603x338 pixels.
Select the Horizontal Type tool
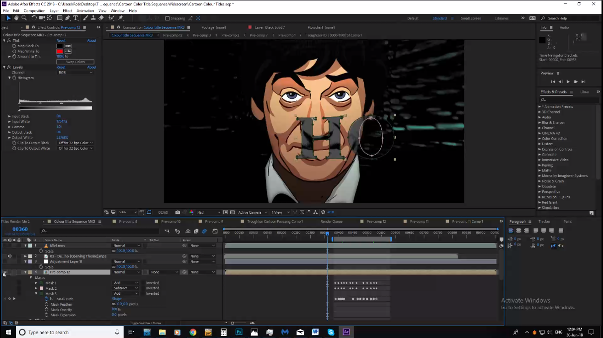pos(76,18)
